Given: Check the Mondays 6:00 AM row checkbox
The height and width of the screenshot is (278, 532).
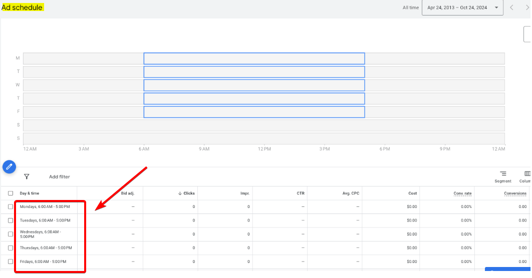Looking at the screenshot, I should [x=11, y=206].
